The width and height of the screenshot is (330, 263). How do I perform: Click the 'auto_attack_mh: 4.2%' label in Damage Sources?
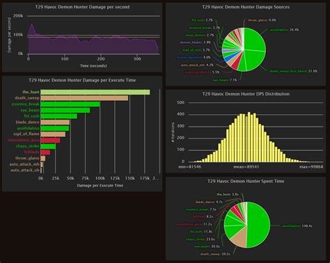pyautogui.click(x=197, y=65)
